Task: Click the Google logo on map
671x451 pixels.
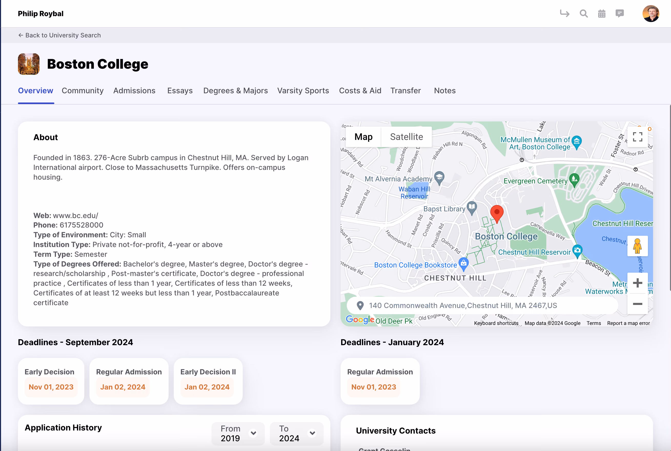Action: (x=360, y=320)
